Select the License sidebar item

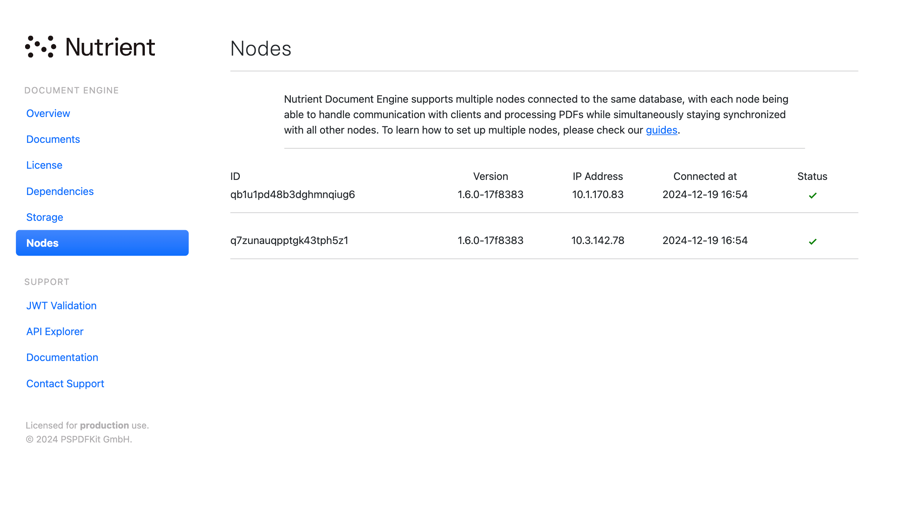(x=44, y=165)
